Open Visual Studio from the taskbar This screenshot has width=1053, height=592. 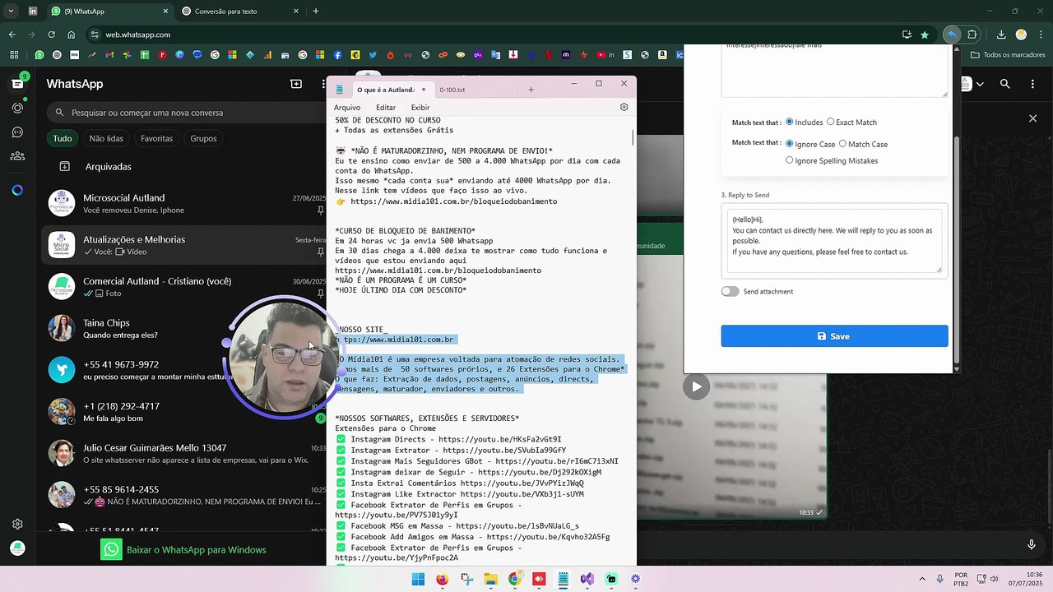pyautogui.click(x=587, y=579)
